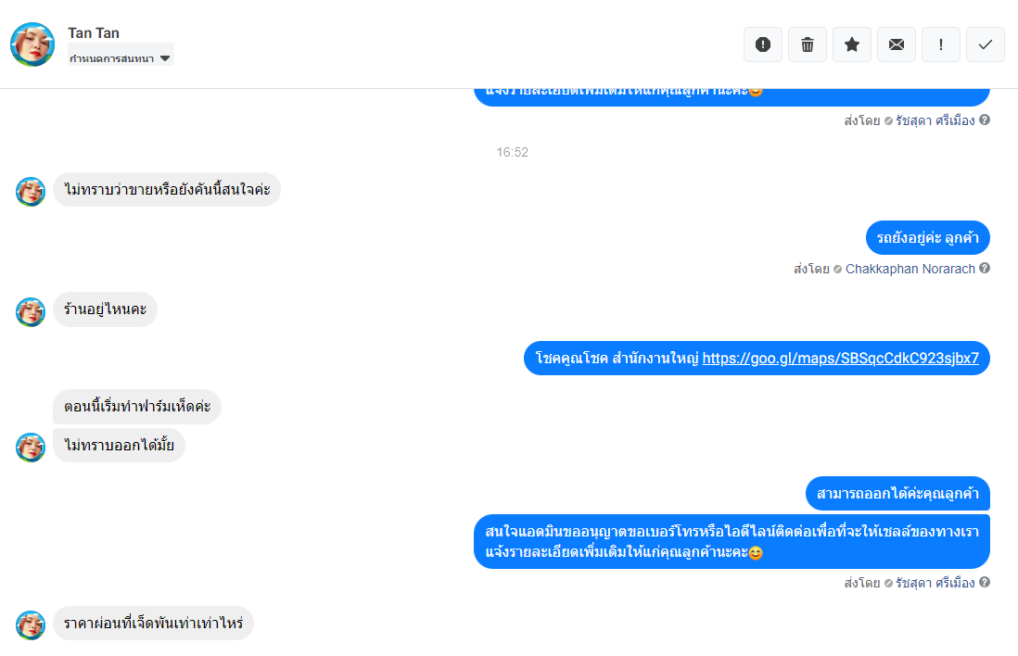Open Tan Tan's header profile picture
Viewport: 1018px width, 656px height.
click(32, 44)
